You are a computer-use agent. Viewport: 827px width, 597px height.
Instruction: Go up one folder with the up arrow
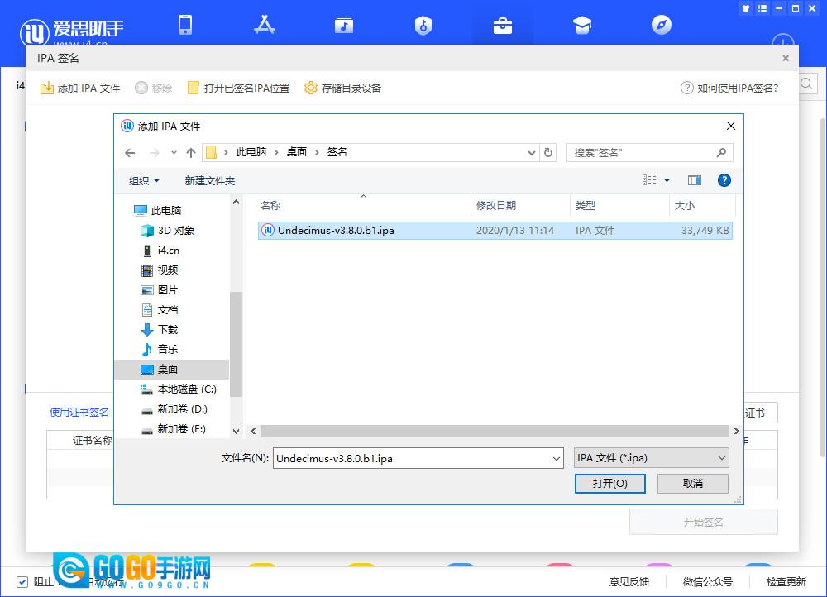coord(191,153)
